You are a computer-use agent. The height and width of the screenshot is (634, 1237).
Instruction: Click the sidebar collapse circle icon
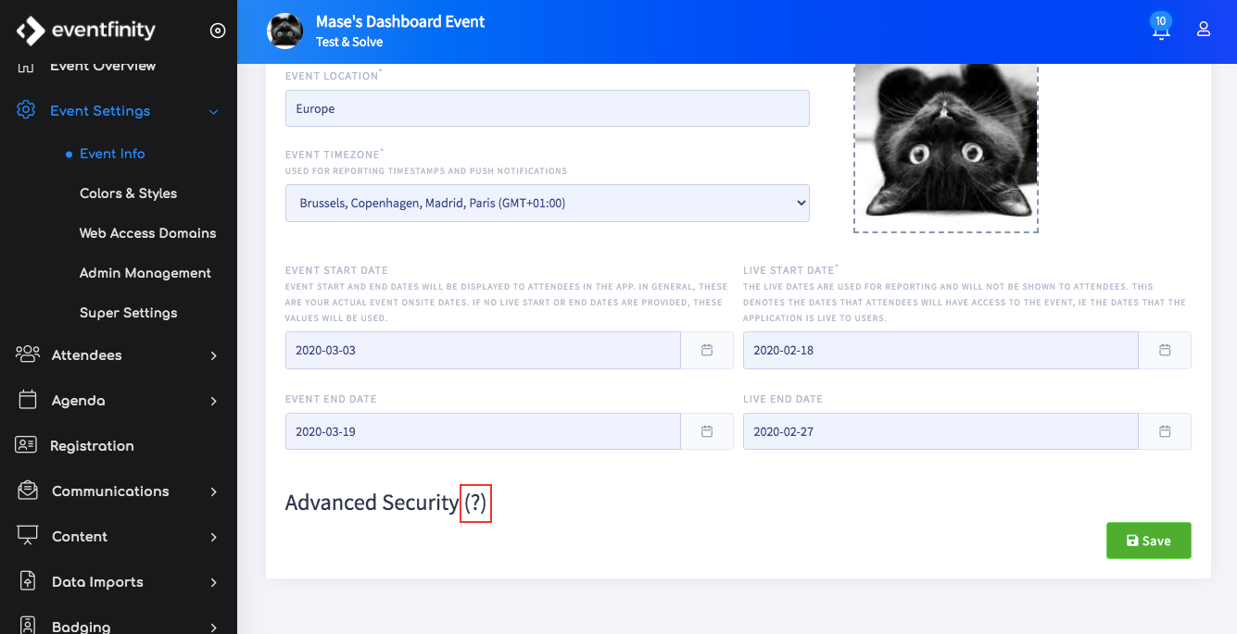[x=218, y=31]
